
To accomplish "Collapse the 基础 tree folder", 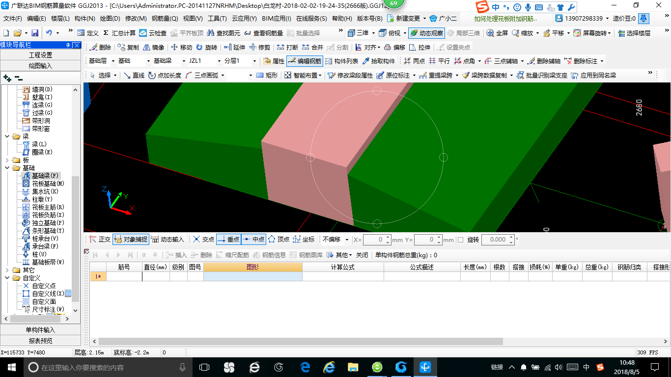I will pos(7,168).
